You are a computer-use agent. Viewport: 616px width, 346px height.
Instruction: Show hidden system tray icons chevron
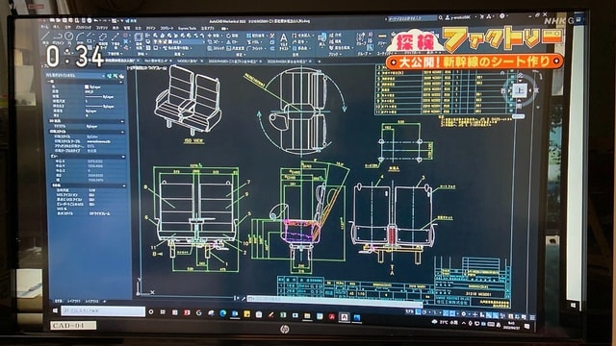[464, 323]
